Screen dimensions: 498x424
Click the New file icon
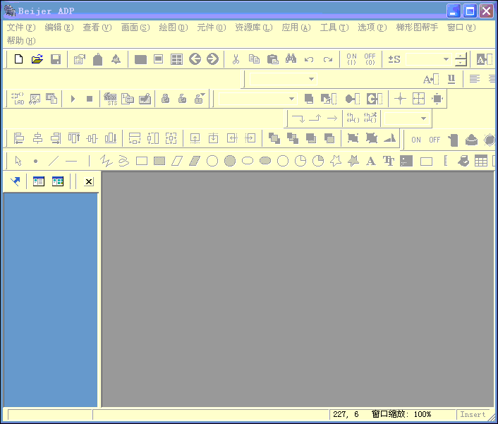tap(19, 59)
